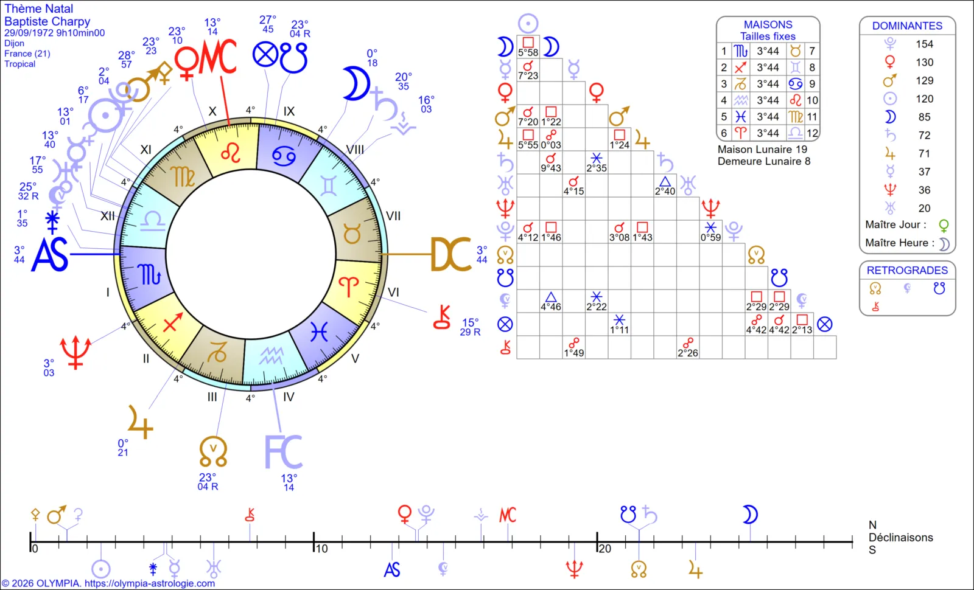This screenshot has width=974, height=590.
Task: Click the North Node glyph labeled 23°04 R at bottom
Action: tap(213, 453)
